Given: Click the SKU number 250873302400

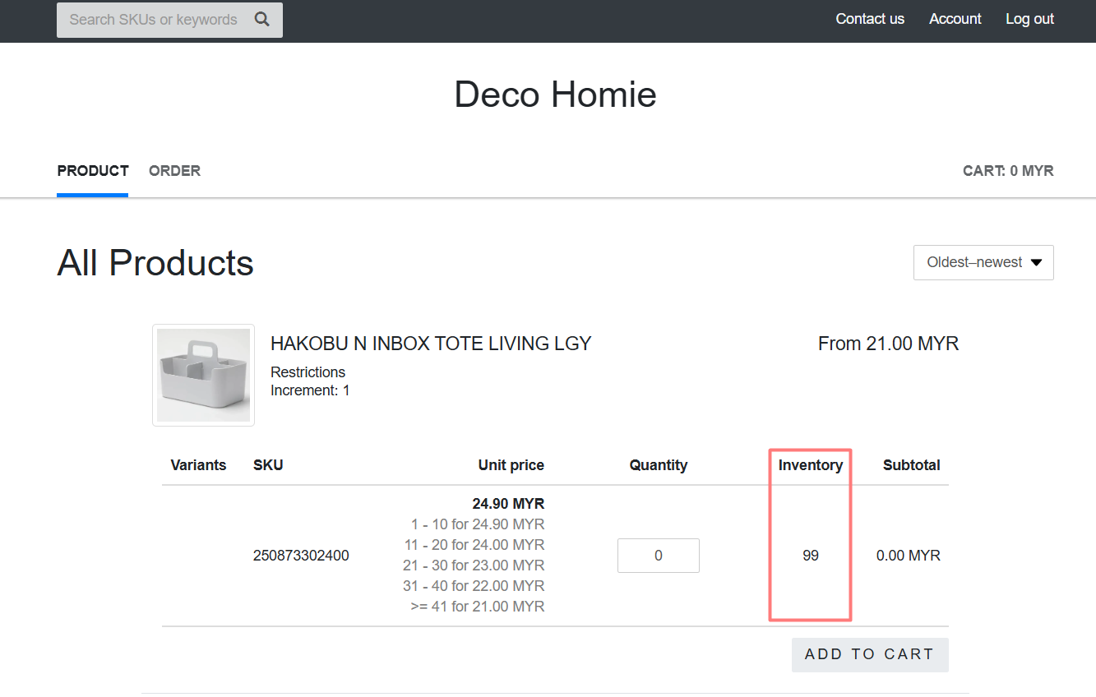Looking at the screenshot, I should pyautogui.click(x=301, y=556).
